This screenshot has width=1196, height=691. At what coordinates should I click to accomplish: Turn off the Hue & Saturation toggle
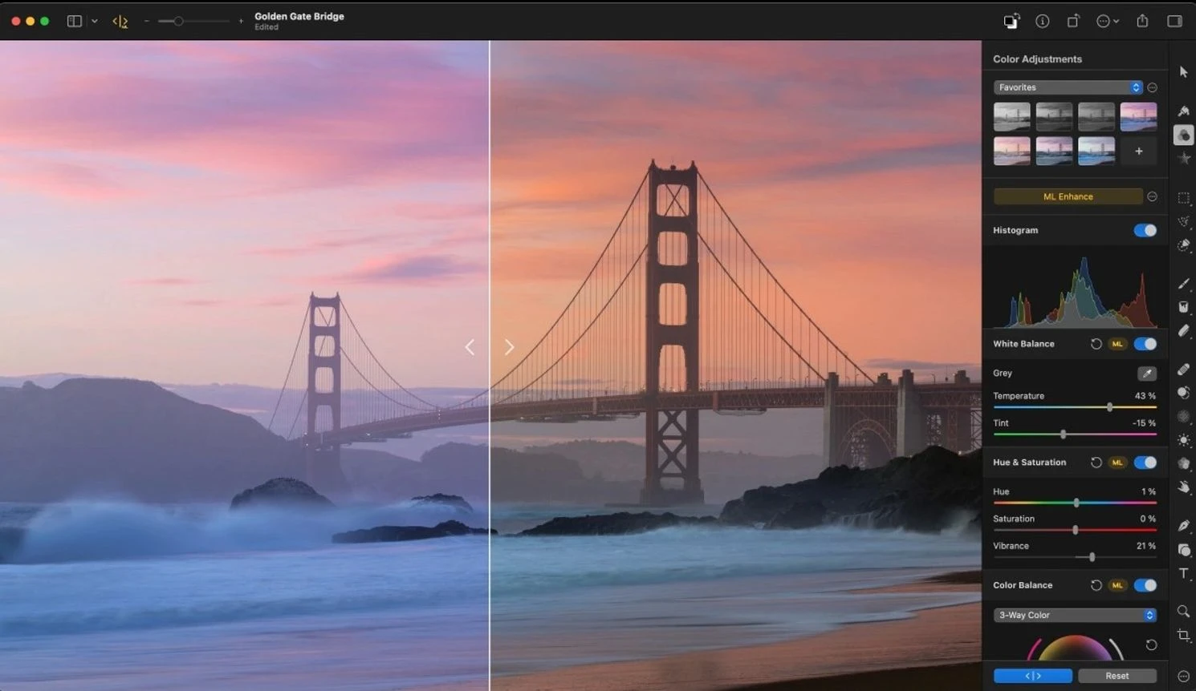point(1145,463)
